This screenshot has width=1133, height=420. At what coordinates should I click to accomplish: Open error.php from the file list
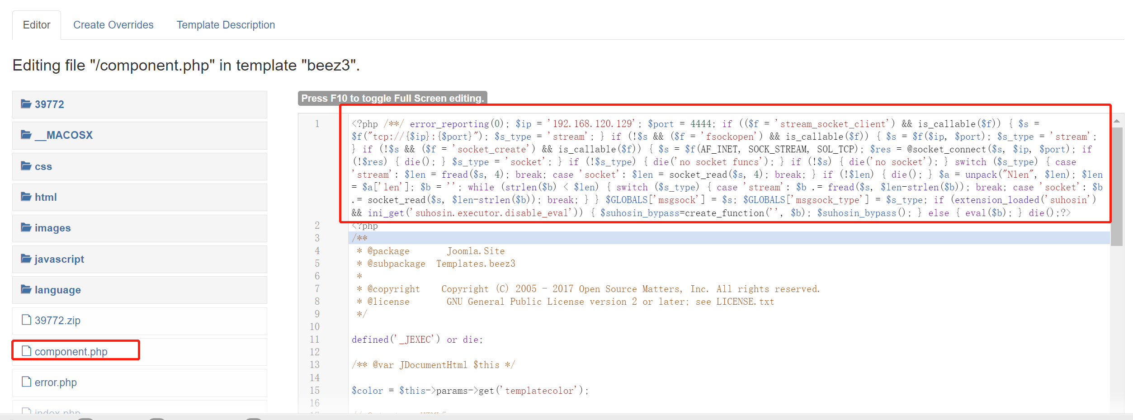point(56,382)
